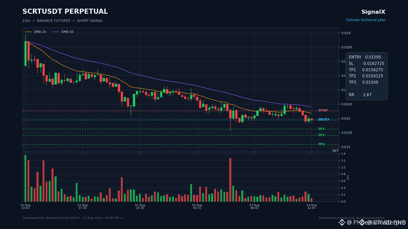
Task: Click the SL row label in the plan box
Action: (x=351, y=64)
